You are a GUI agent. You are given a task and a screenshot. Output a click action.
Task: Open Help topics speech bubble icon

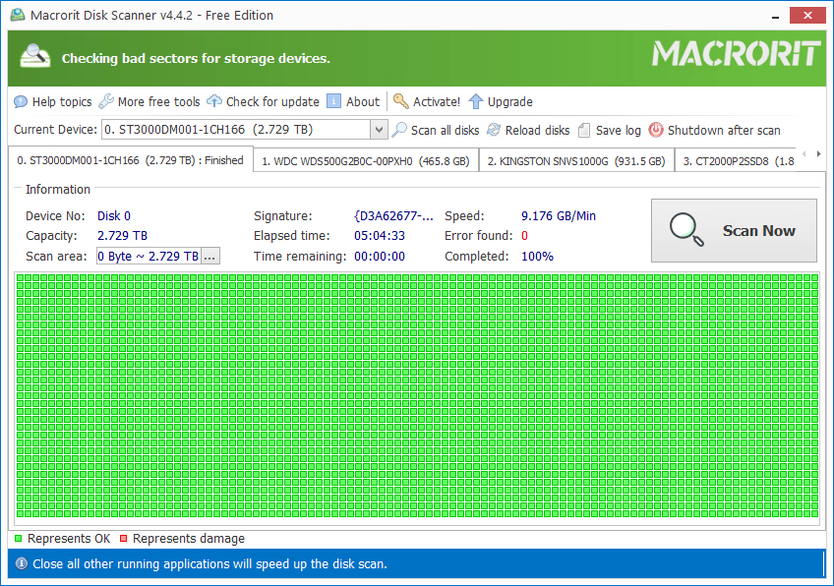tap(21, 101)
